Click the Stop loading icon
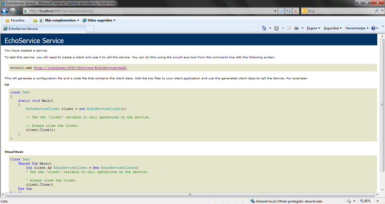 tap(295, 11)
